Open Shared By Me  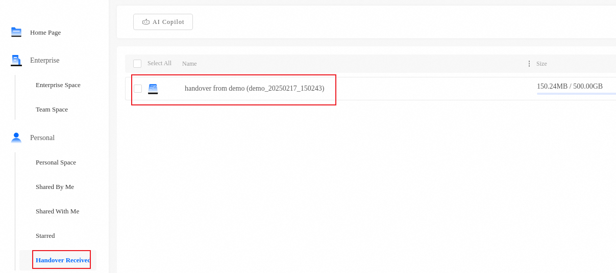pos(55,187)
